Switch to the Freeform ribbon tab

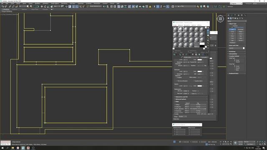pyautogui.click(x=15, y=9)
